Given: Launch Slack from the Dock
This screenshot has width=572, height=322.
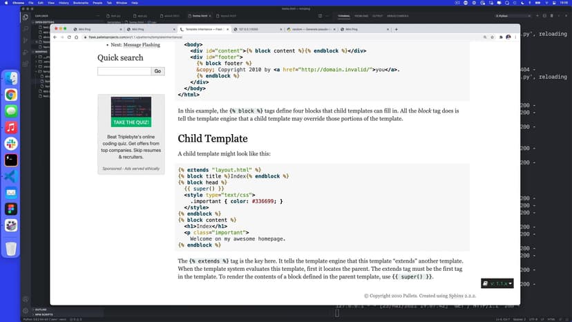Looking at the screenshot, I should [11, 143].
